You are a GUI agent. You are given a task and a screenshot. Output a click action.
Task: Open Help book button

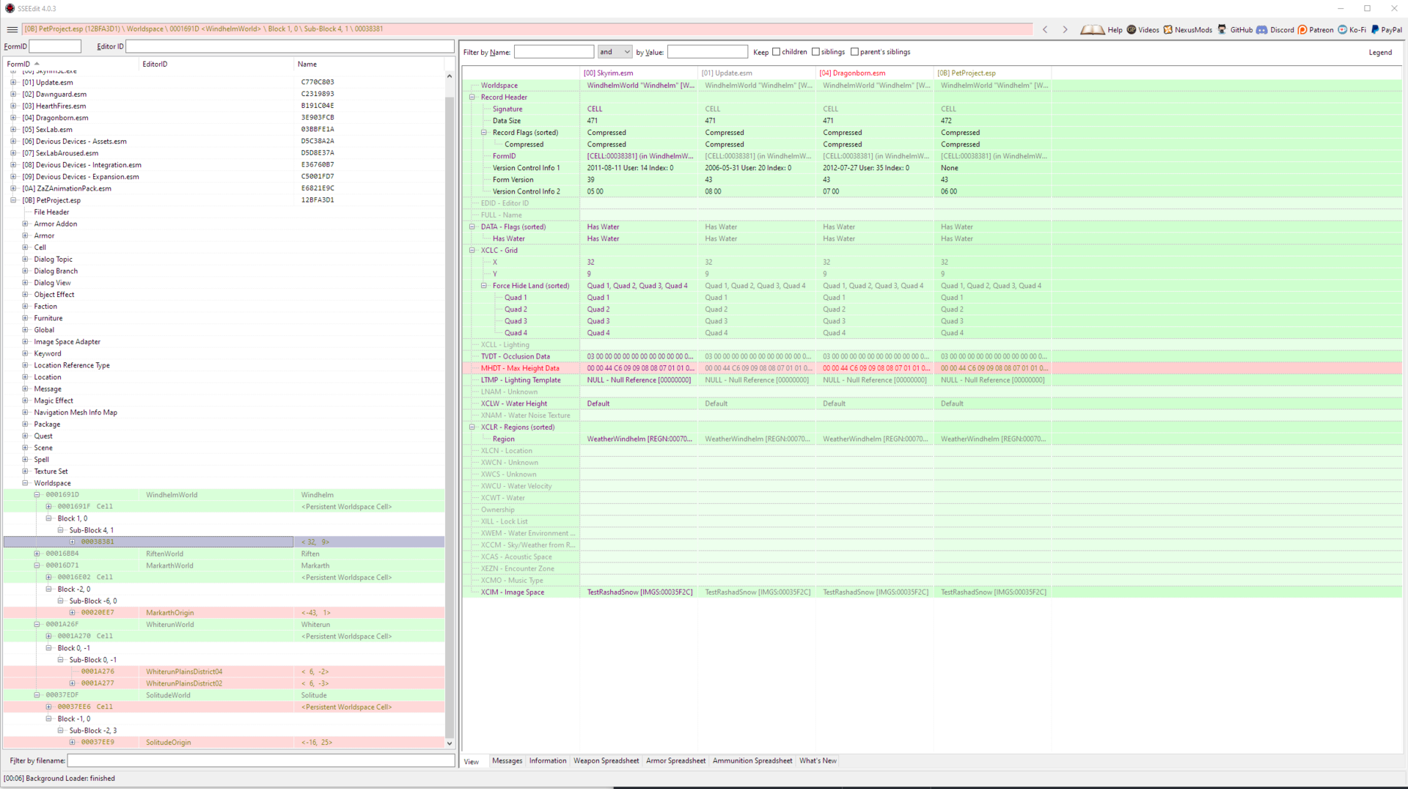click(x=1101, y=29)
